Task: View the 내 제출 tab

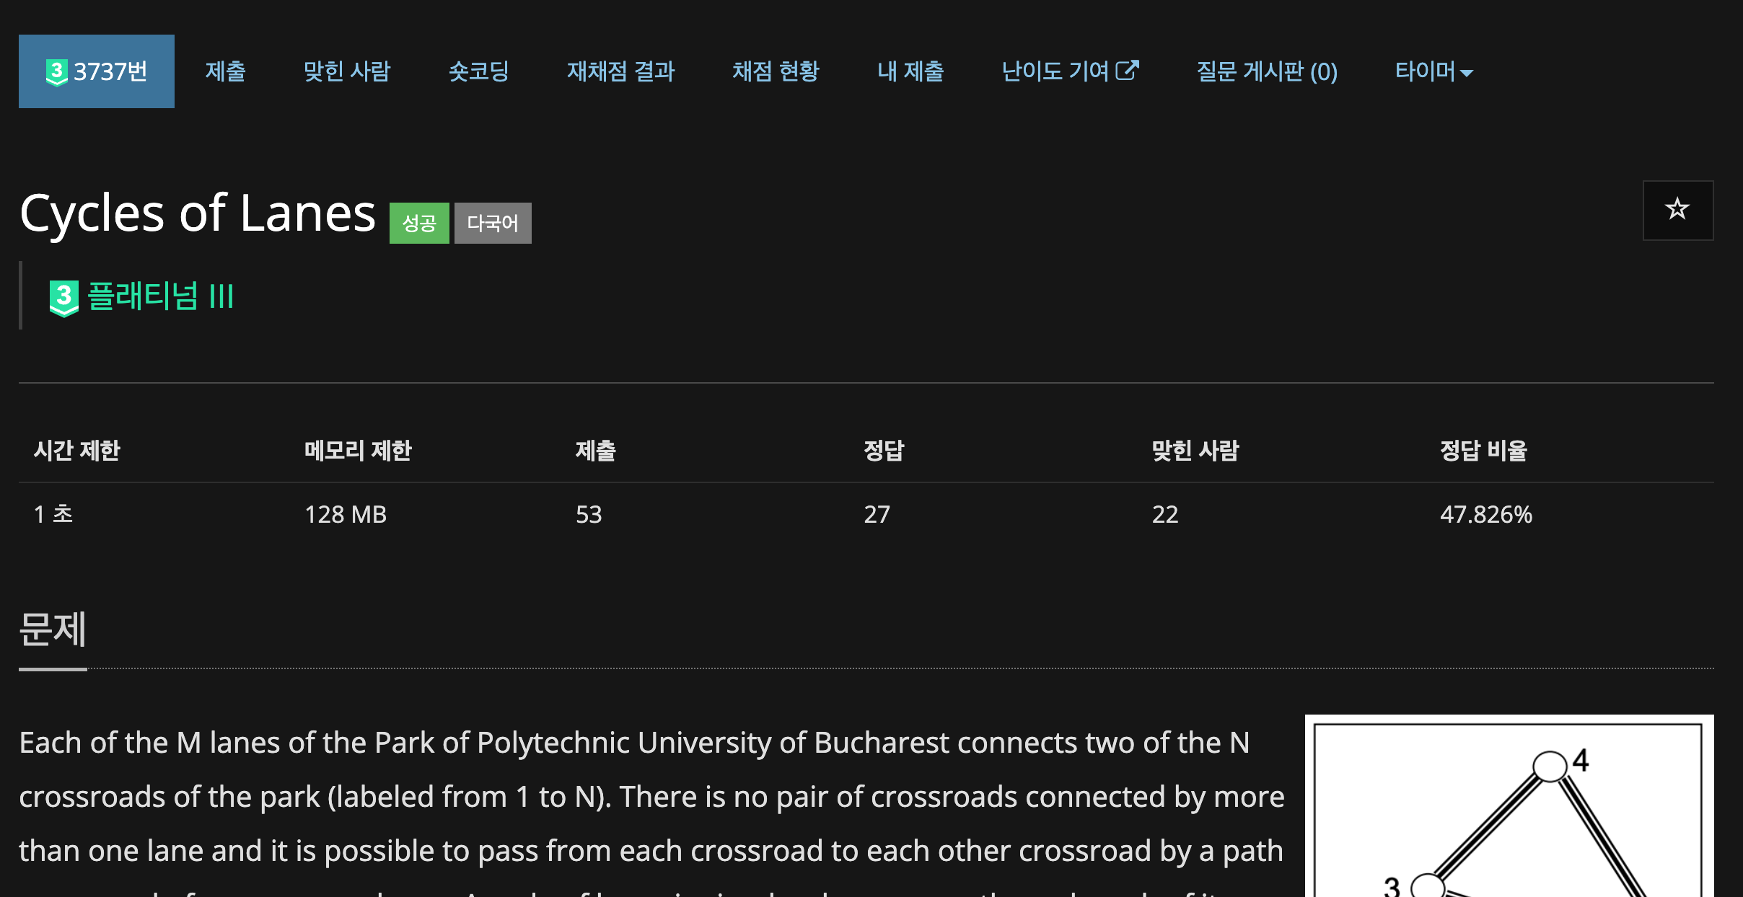Action: 910,71
